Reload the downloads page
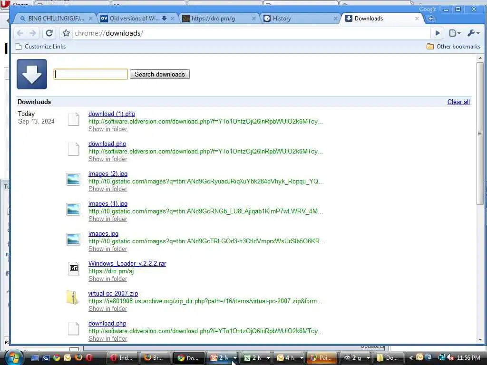 tap(49, 33)
